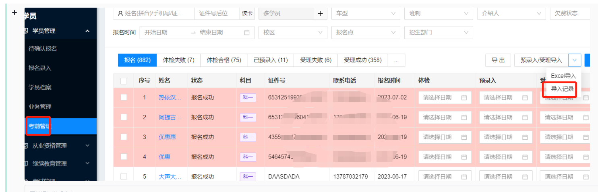Switch to the 体检失败 (7) tab
Viewport: 598px width, 192px height.
(x=178, y=60)
